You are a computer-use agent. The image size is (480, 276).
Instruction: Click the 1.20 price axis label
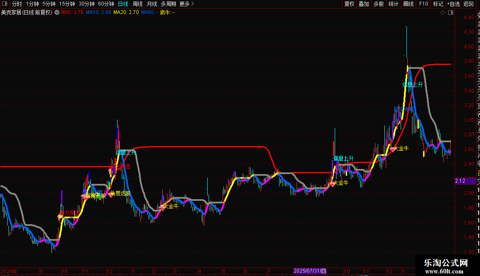pos(469,252)
